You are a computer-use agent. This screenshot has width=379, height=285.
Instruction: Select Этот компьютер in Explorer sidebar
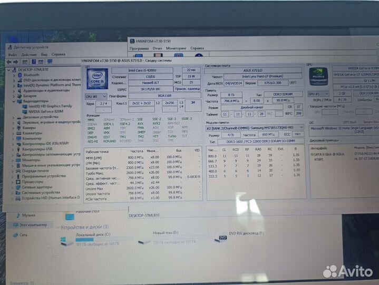31,225
